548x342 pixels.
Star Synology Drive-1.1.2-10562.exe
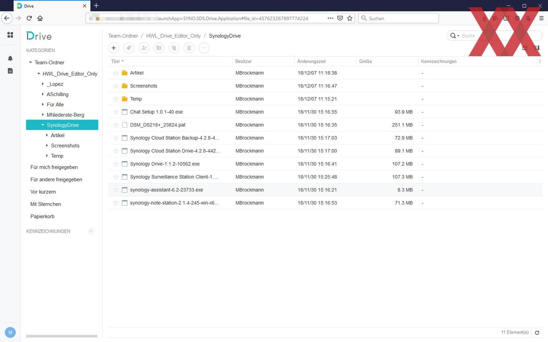(x=116, y=164)
